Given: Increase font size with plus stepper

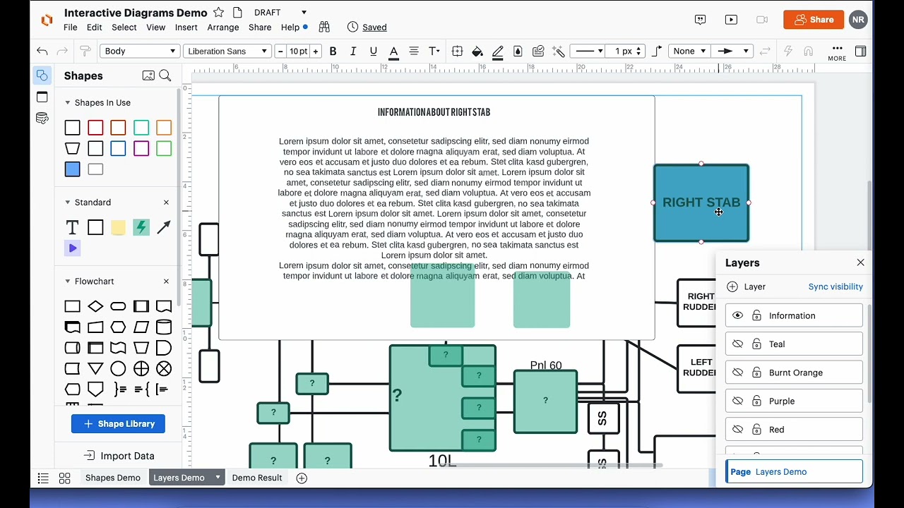Looking at the screenshot, I should 316,51.
